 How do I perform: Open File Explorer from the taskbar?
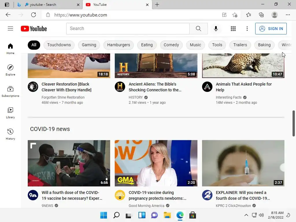(167, 215)
